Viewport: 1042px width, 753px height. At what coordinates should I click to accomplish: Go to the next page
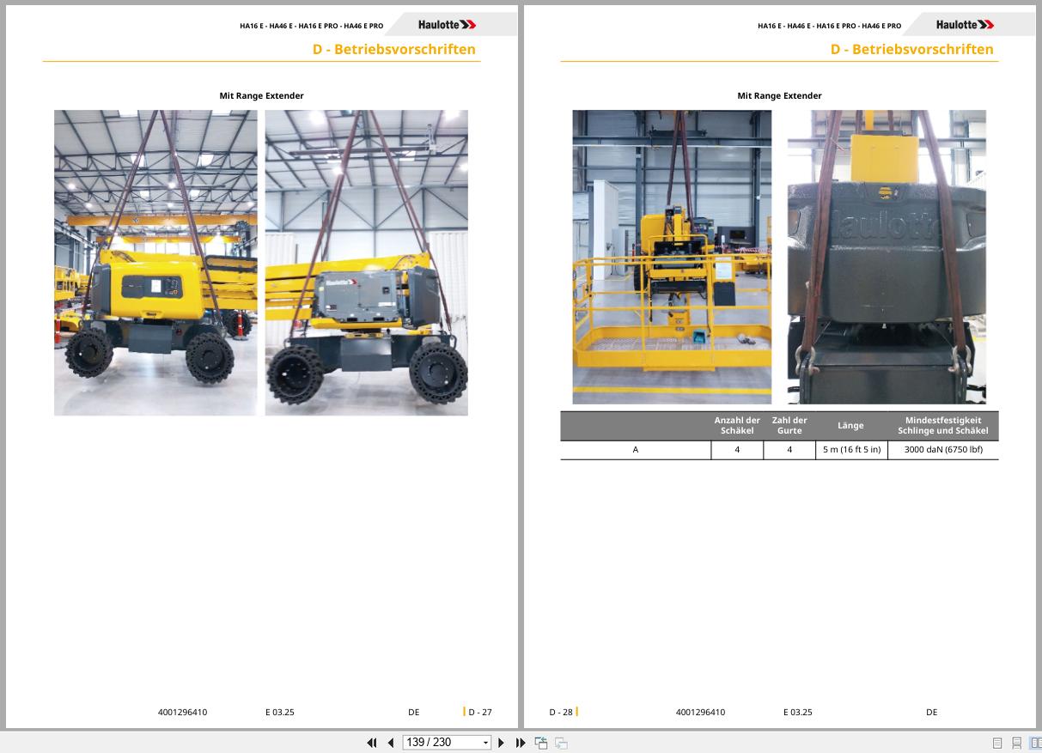click(x=502, y=743)
